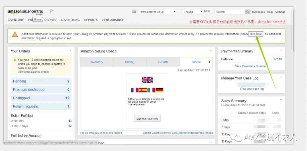The height and width of the screenshot is (151, 307).
Task: Collapse the Your Orders panel arrow
Action: click(x=70, y=50)
